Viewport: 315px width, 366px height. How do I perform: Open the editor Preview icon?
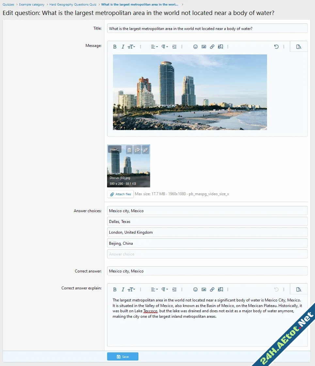[299, 47]
